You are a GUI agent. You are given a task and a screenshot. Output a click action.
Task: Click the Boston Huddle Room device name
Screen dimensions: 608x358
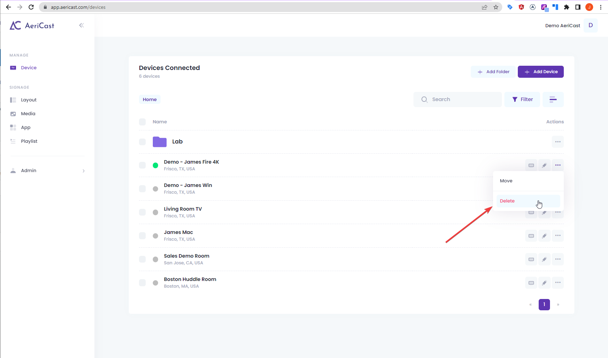click(x=190, y=279)
